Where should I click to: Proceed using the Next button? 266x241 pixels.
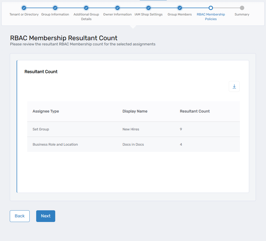click(x=45, y=216)
